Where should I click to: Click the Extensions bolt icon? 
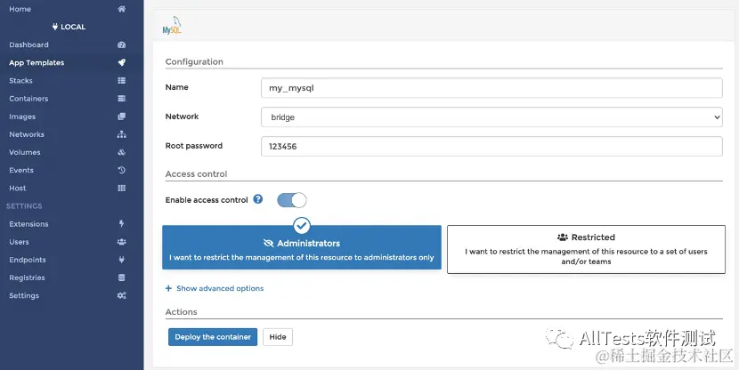(x=122, y=223)
